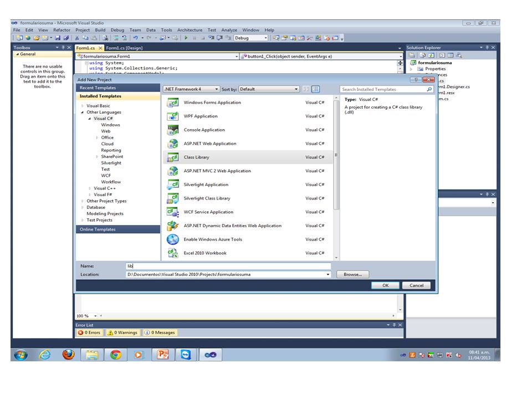This screenshot has width=532, height=399.
Task: Toggle auto-hide pin on Solution Explorer
Action: [487, 48]
